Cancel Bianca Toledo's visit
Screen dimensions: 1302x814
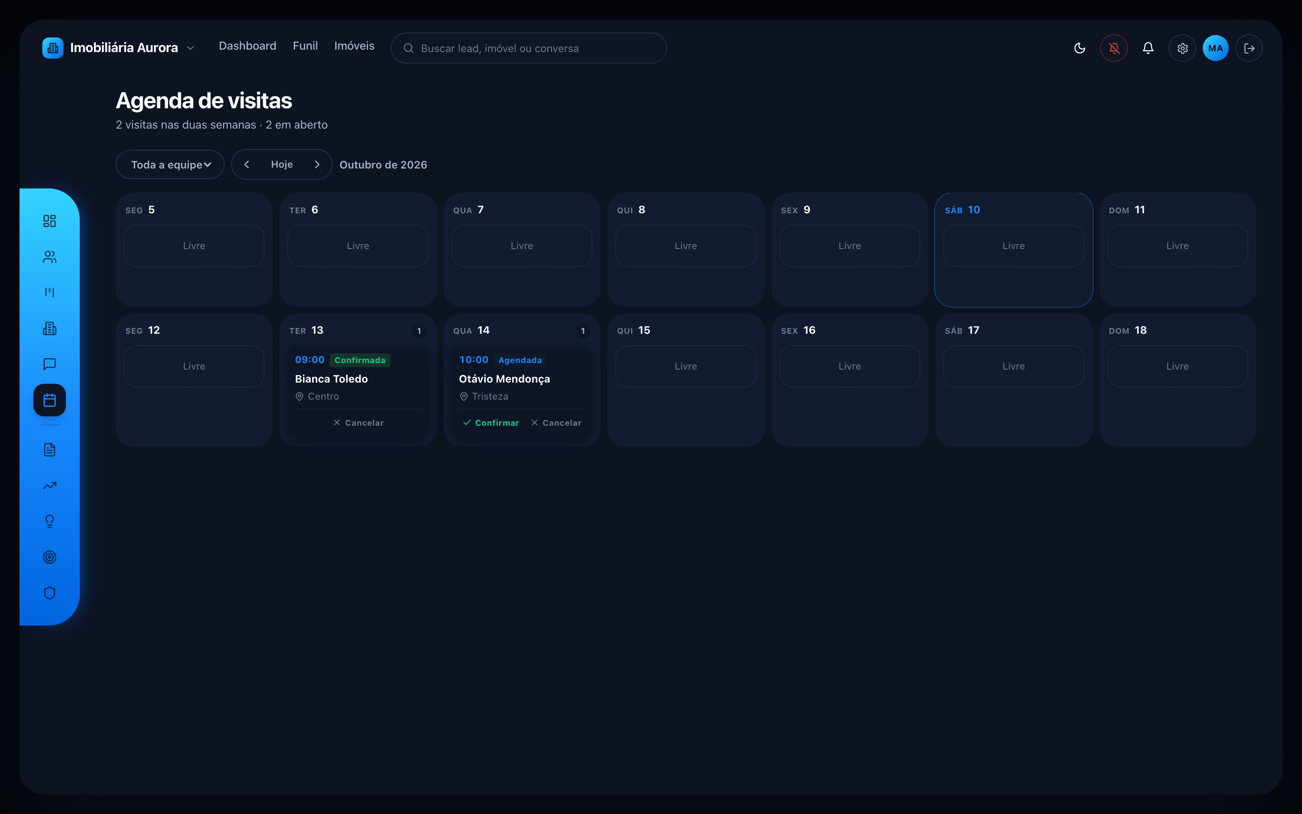358,422
